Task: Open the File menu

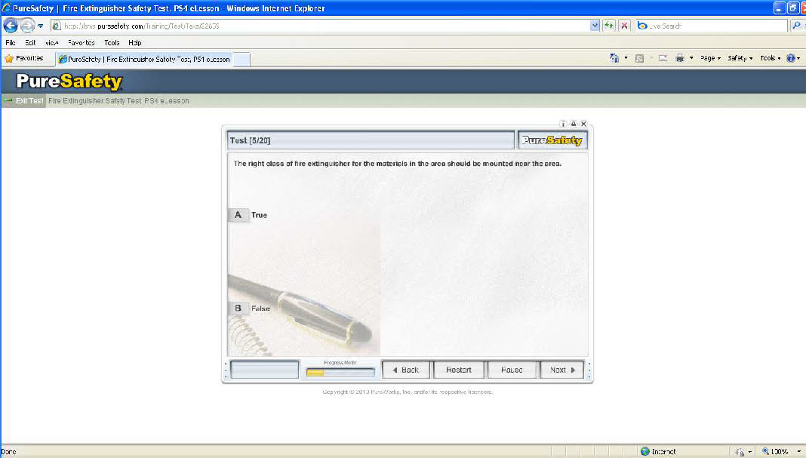Action: click(10, 43)
